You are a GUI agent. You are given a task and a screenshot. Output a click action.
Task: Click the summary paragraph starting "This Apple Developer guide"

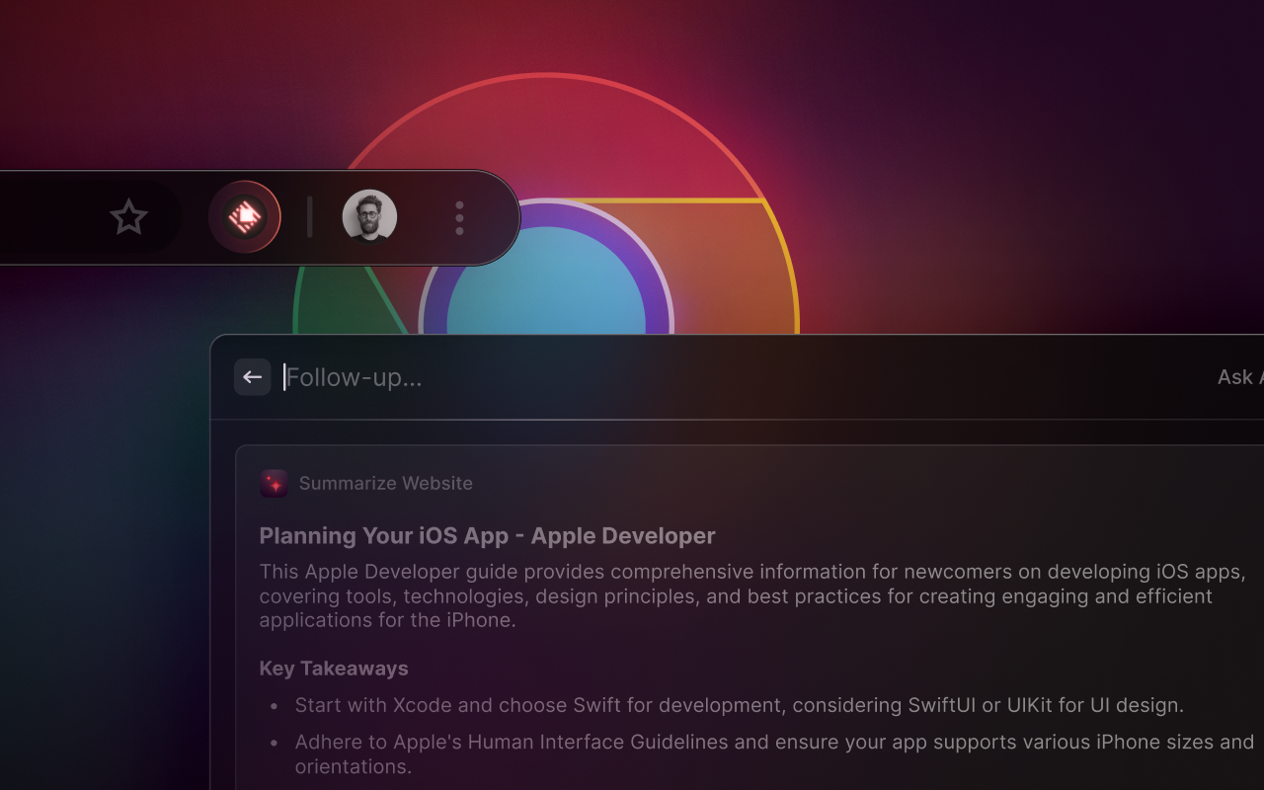[x=752, y=595]
